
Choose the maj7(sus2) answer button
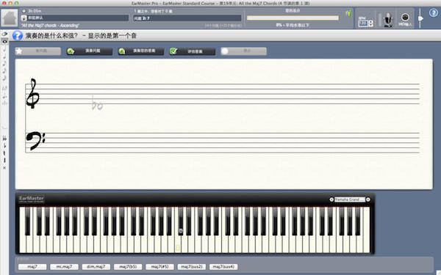click(192, 267)
